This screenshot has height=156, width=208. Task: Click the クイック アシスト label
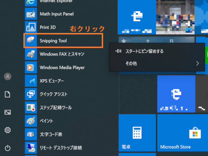[54, 94]
